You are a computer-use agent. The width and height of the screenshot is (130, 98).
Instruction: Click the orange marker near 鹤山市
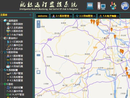pos(115,37)
